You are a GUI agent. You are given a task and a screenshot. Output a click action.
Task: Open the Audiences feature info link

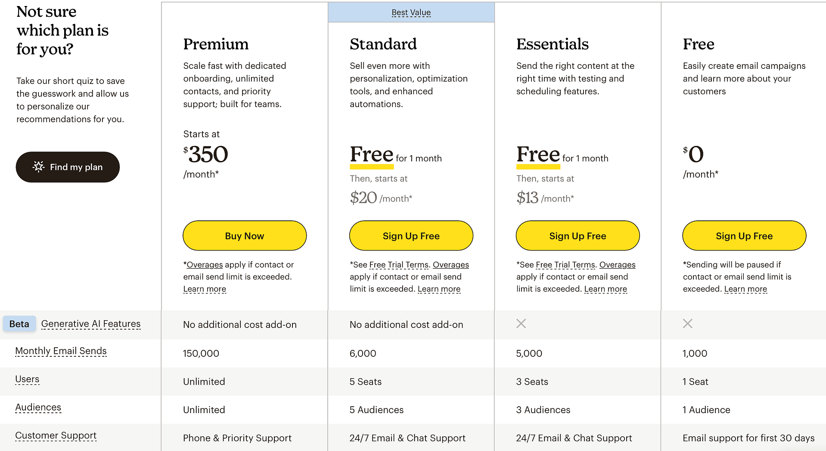point(38,408)
